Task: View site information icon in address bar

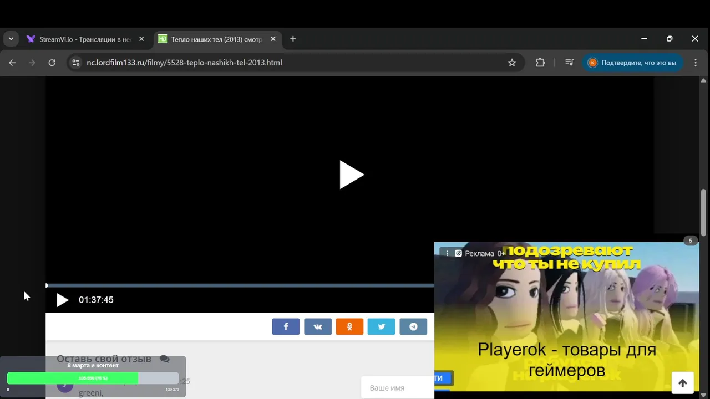Action: [x=76, y=63]
